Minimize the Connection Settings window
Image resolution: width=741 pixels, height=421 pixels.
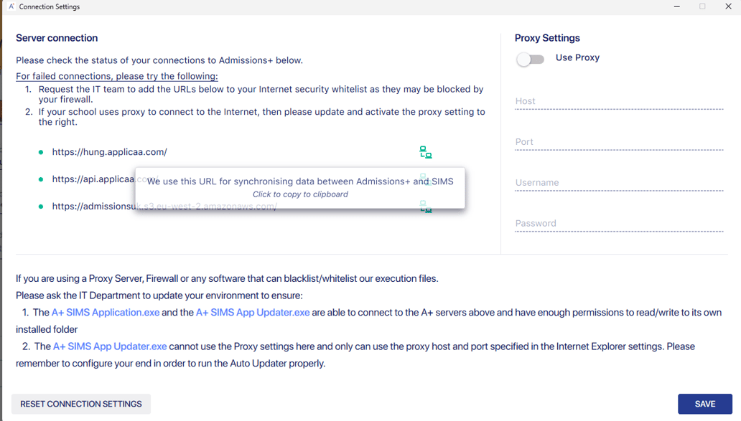pyautogui.click(x=676, y=6)
